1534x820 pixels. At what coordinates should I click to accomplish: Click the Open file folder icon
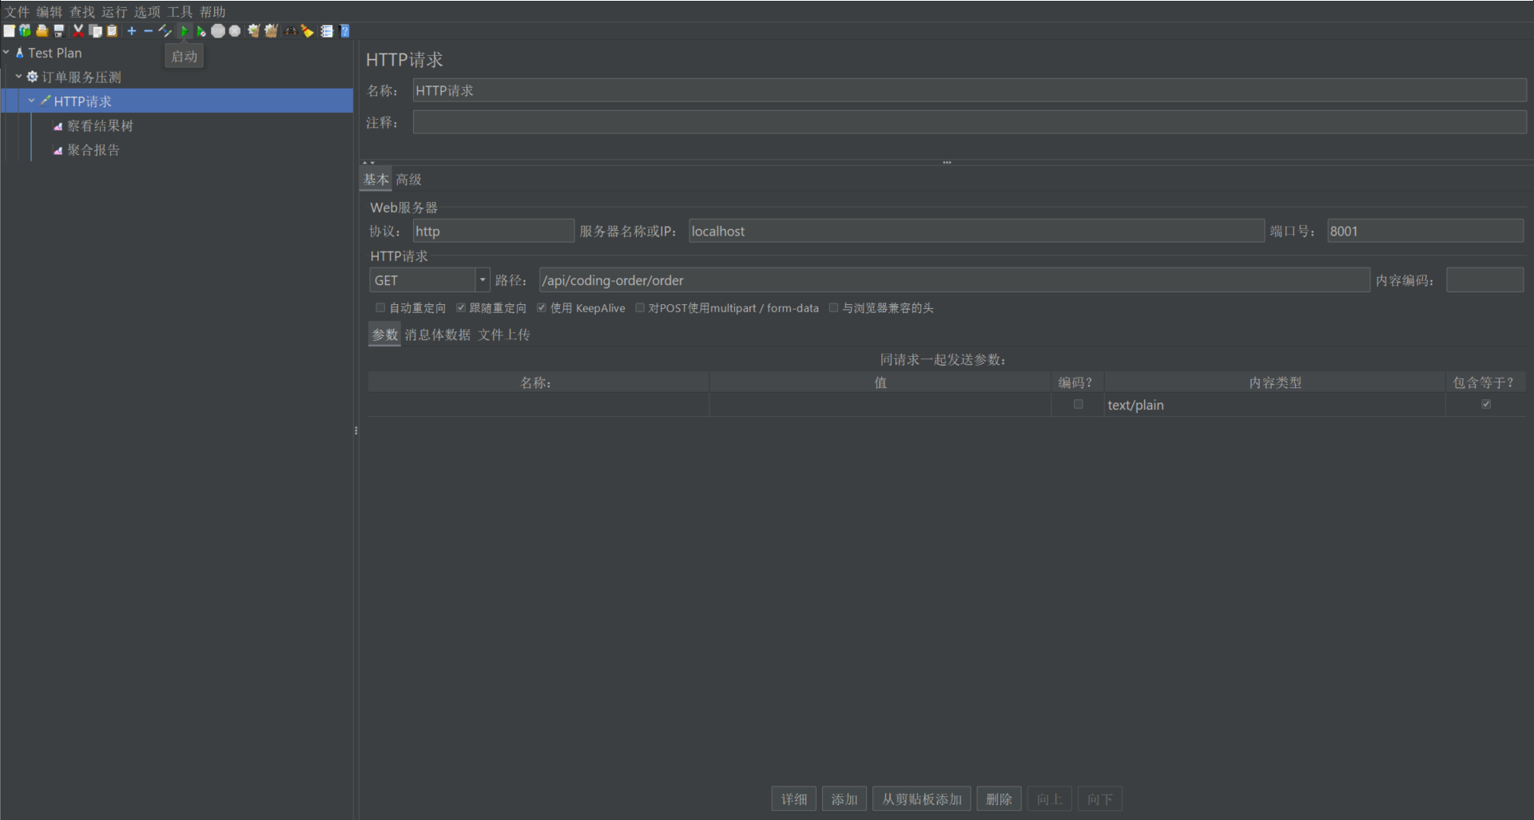coord(42,31)
